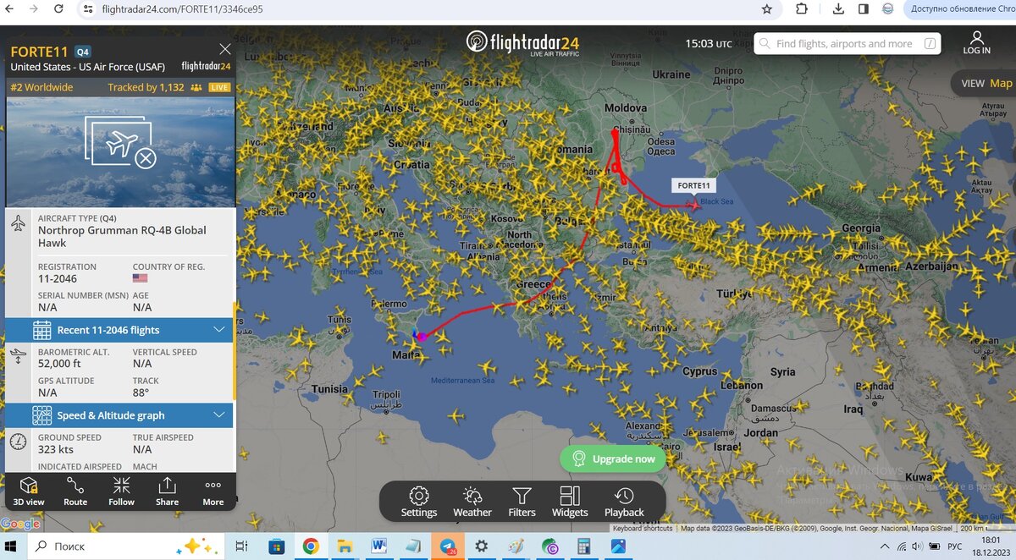Open flight Playback
The height and width of the screenshot is (560, 1016).
[x=624, y=502]
